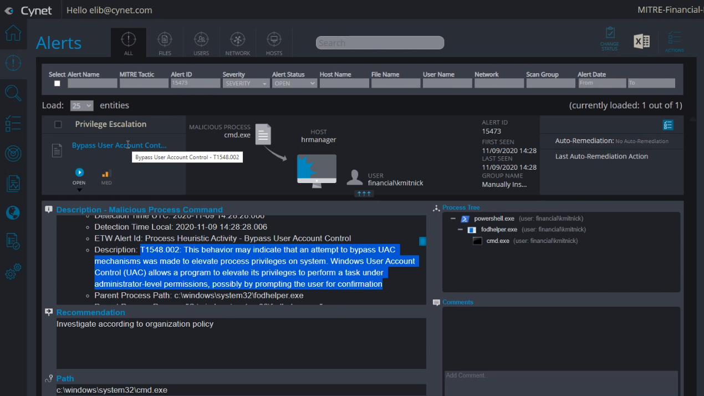The width and height of the screenshot is (704, 396).
Task: Click the Path section icon
Action: pos(49,378)
